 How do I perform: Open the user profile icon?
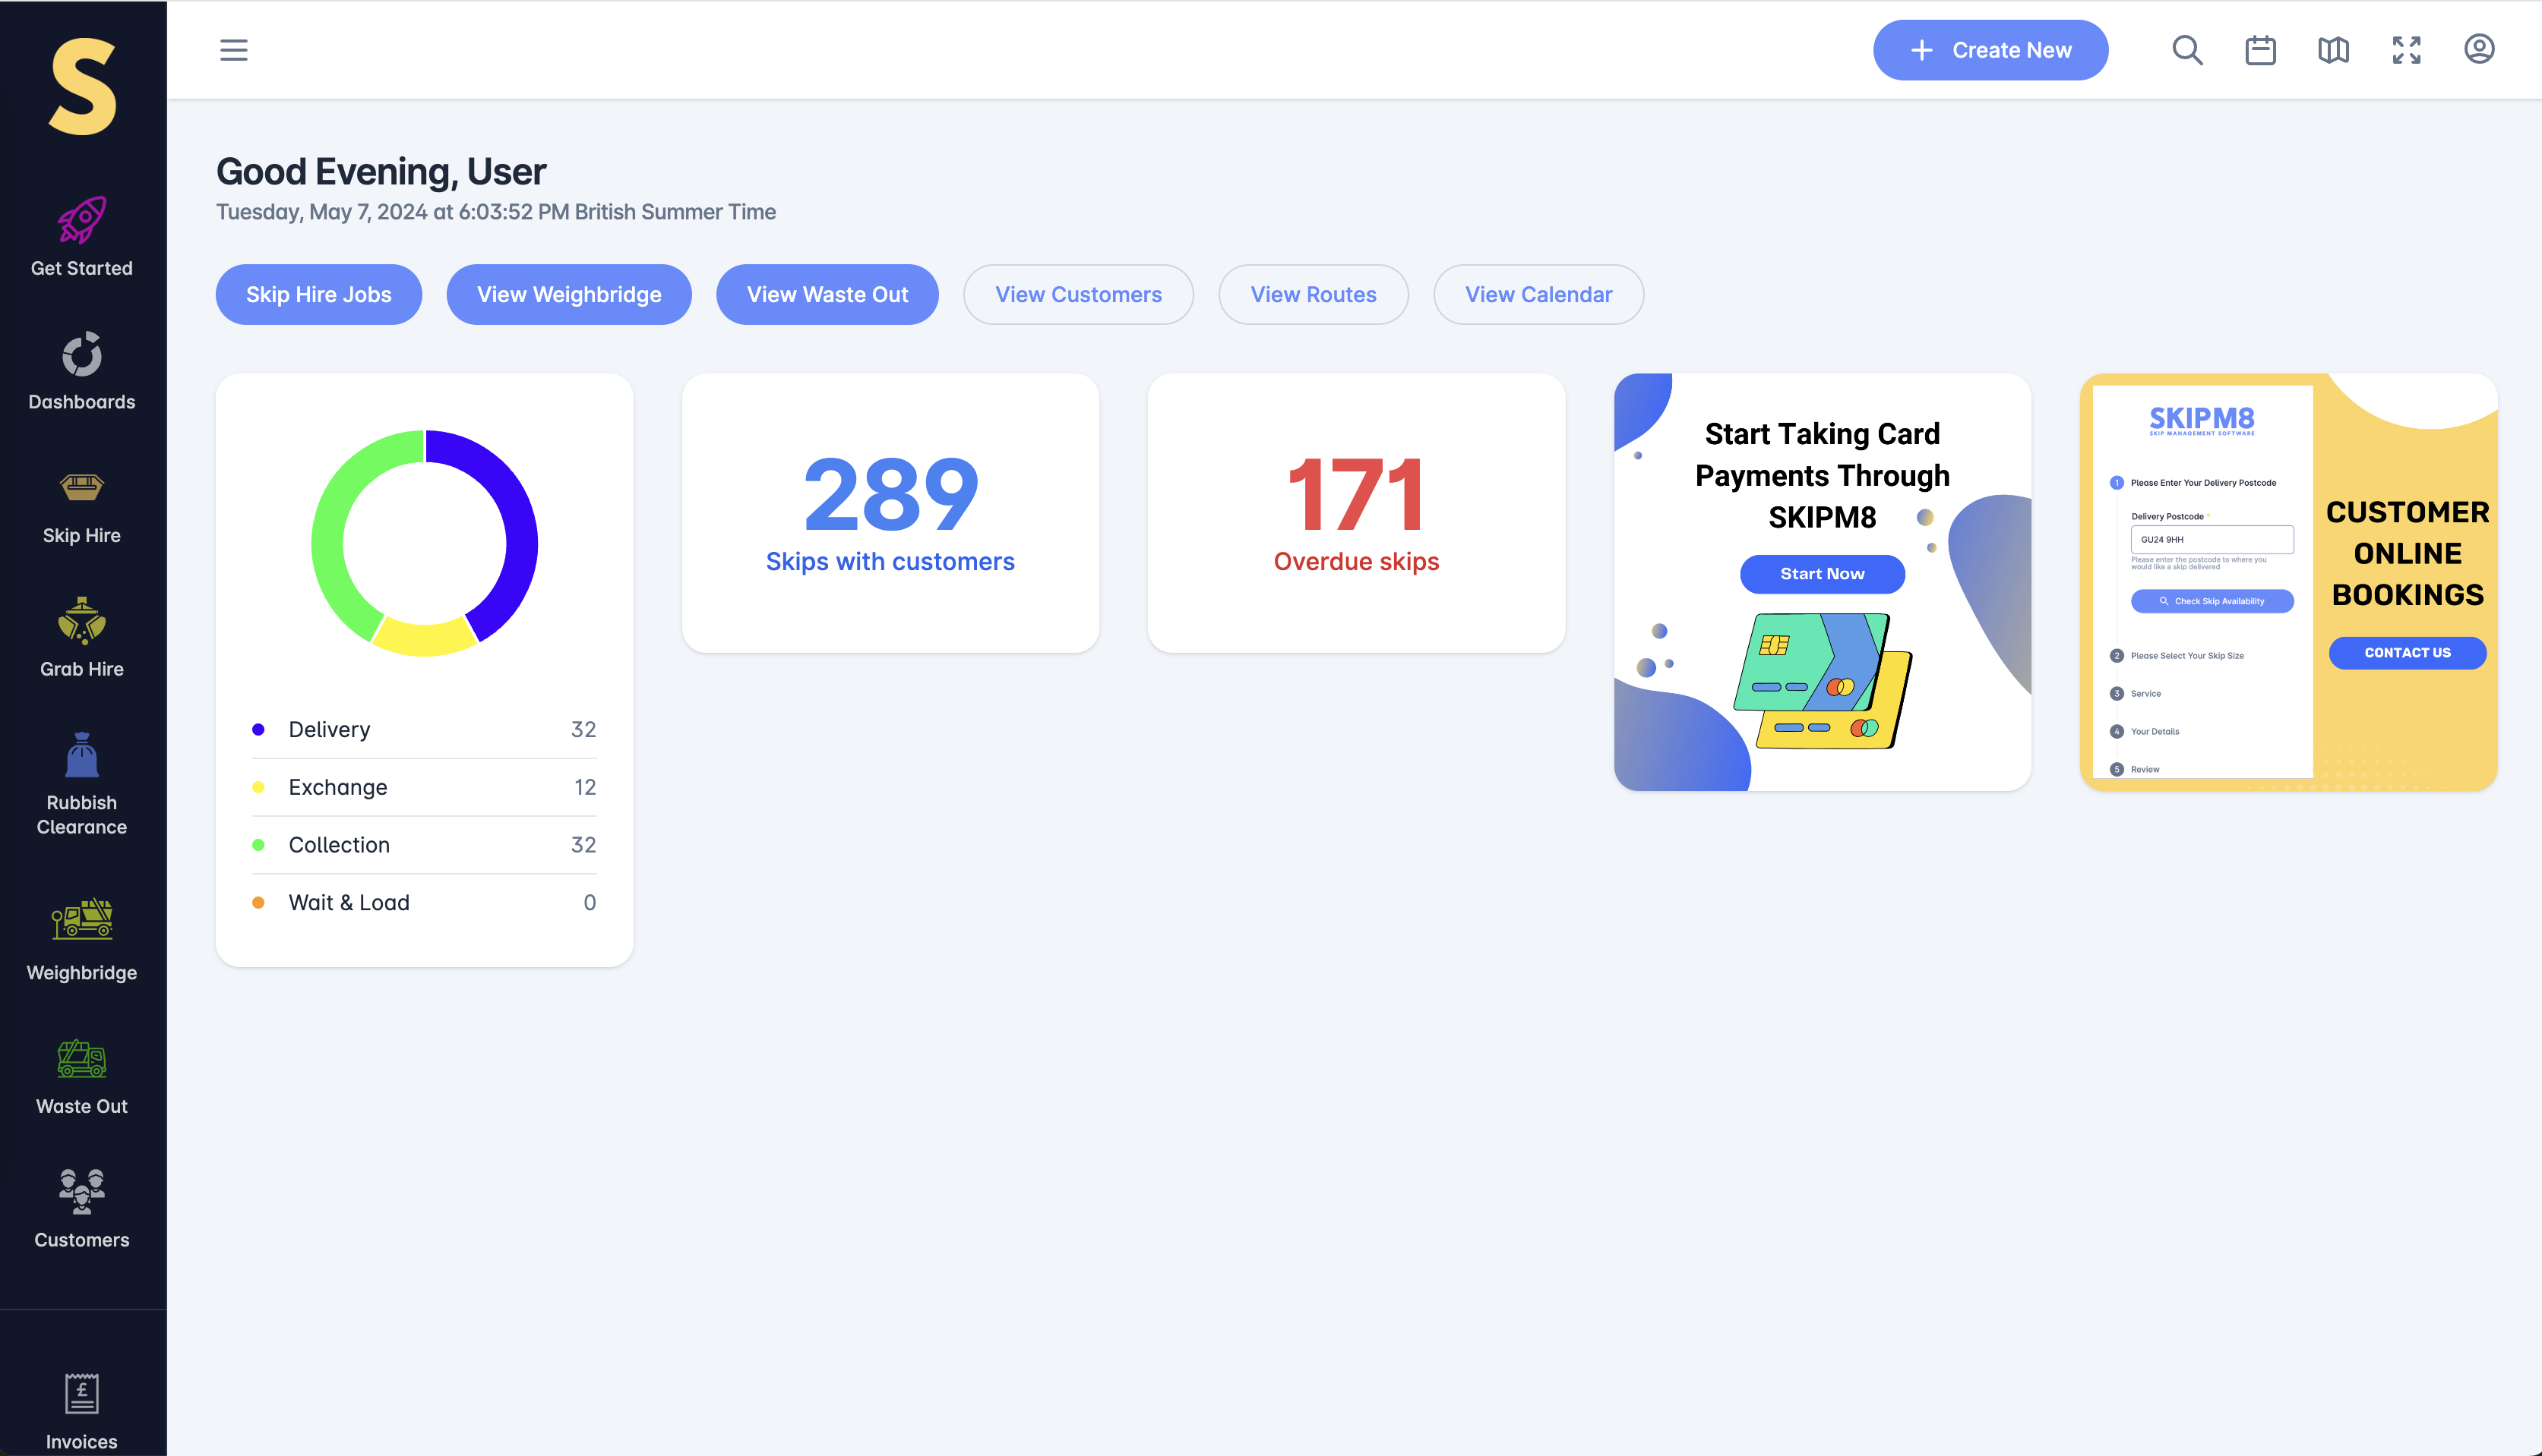tap(2478, 49)
